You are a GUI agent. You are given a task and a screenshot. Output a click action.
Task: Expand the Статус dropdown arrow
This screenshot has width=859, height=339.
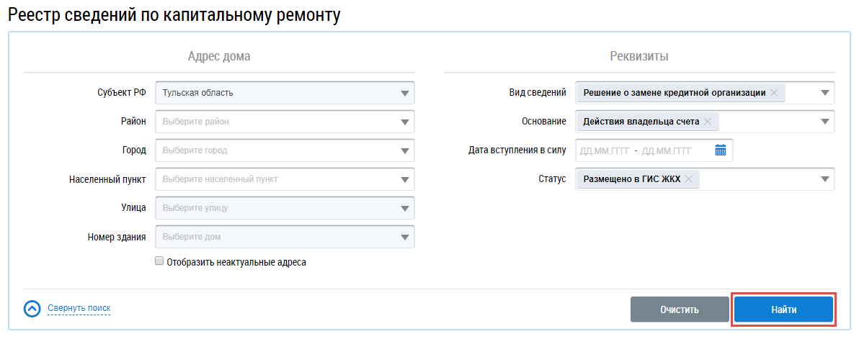point(825,179)
